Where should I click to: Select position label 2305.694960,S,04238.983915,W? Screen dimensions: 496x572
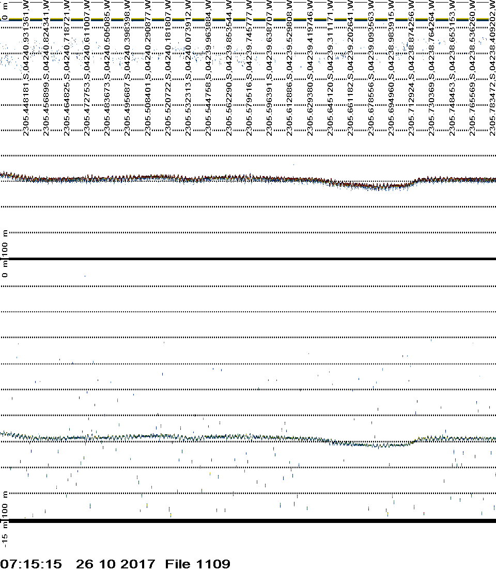click(x=391, y=68)
